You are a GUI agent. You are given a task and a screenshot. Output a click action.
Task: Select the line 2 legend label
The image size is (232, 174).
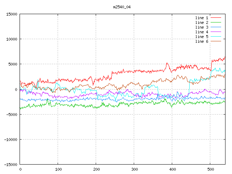(x=202, y=22)
